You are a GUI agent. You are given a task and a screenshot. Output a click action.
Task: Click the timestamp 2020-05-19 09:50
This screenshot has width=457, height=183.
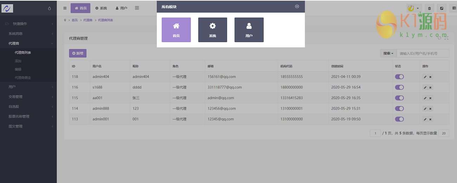pyautogui.click(x=346, y=119)
